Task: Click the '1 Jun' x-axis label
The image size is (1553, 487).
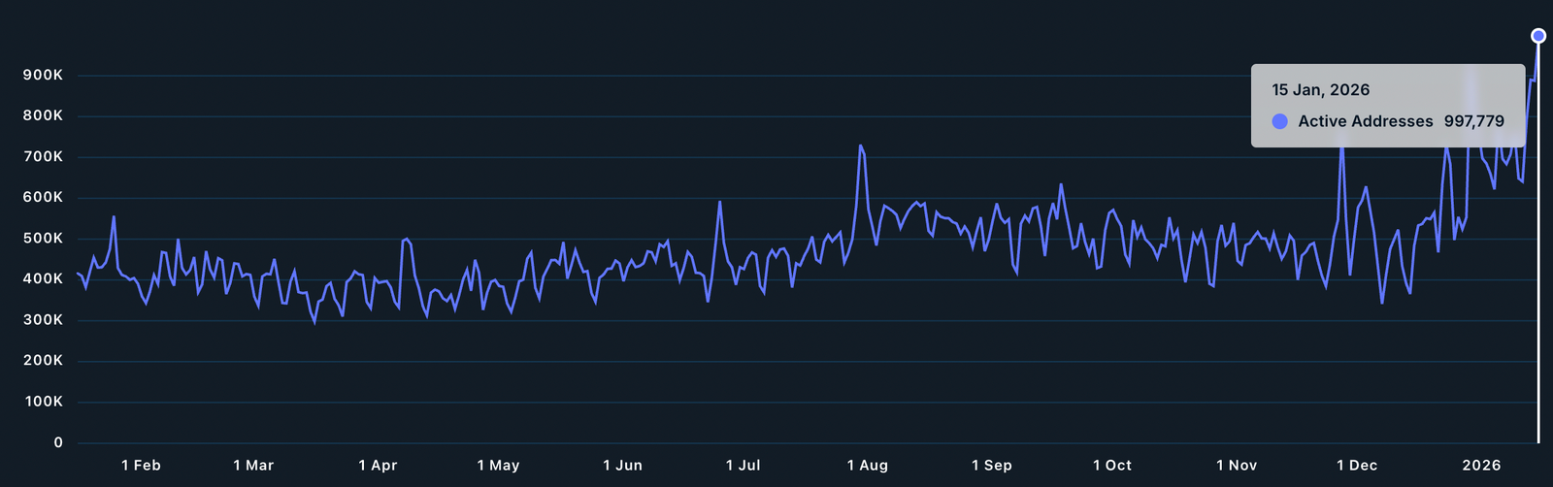Action: 622,466
